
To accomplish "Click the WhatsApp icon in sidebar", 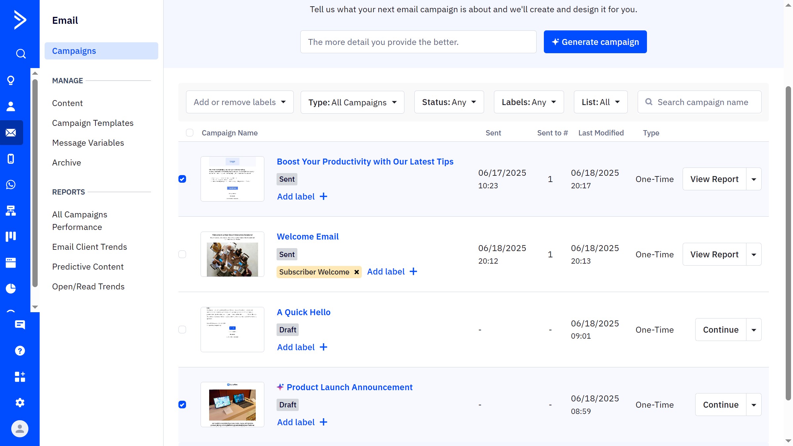I will pyautogui.click(x=11, y=185).
